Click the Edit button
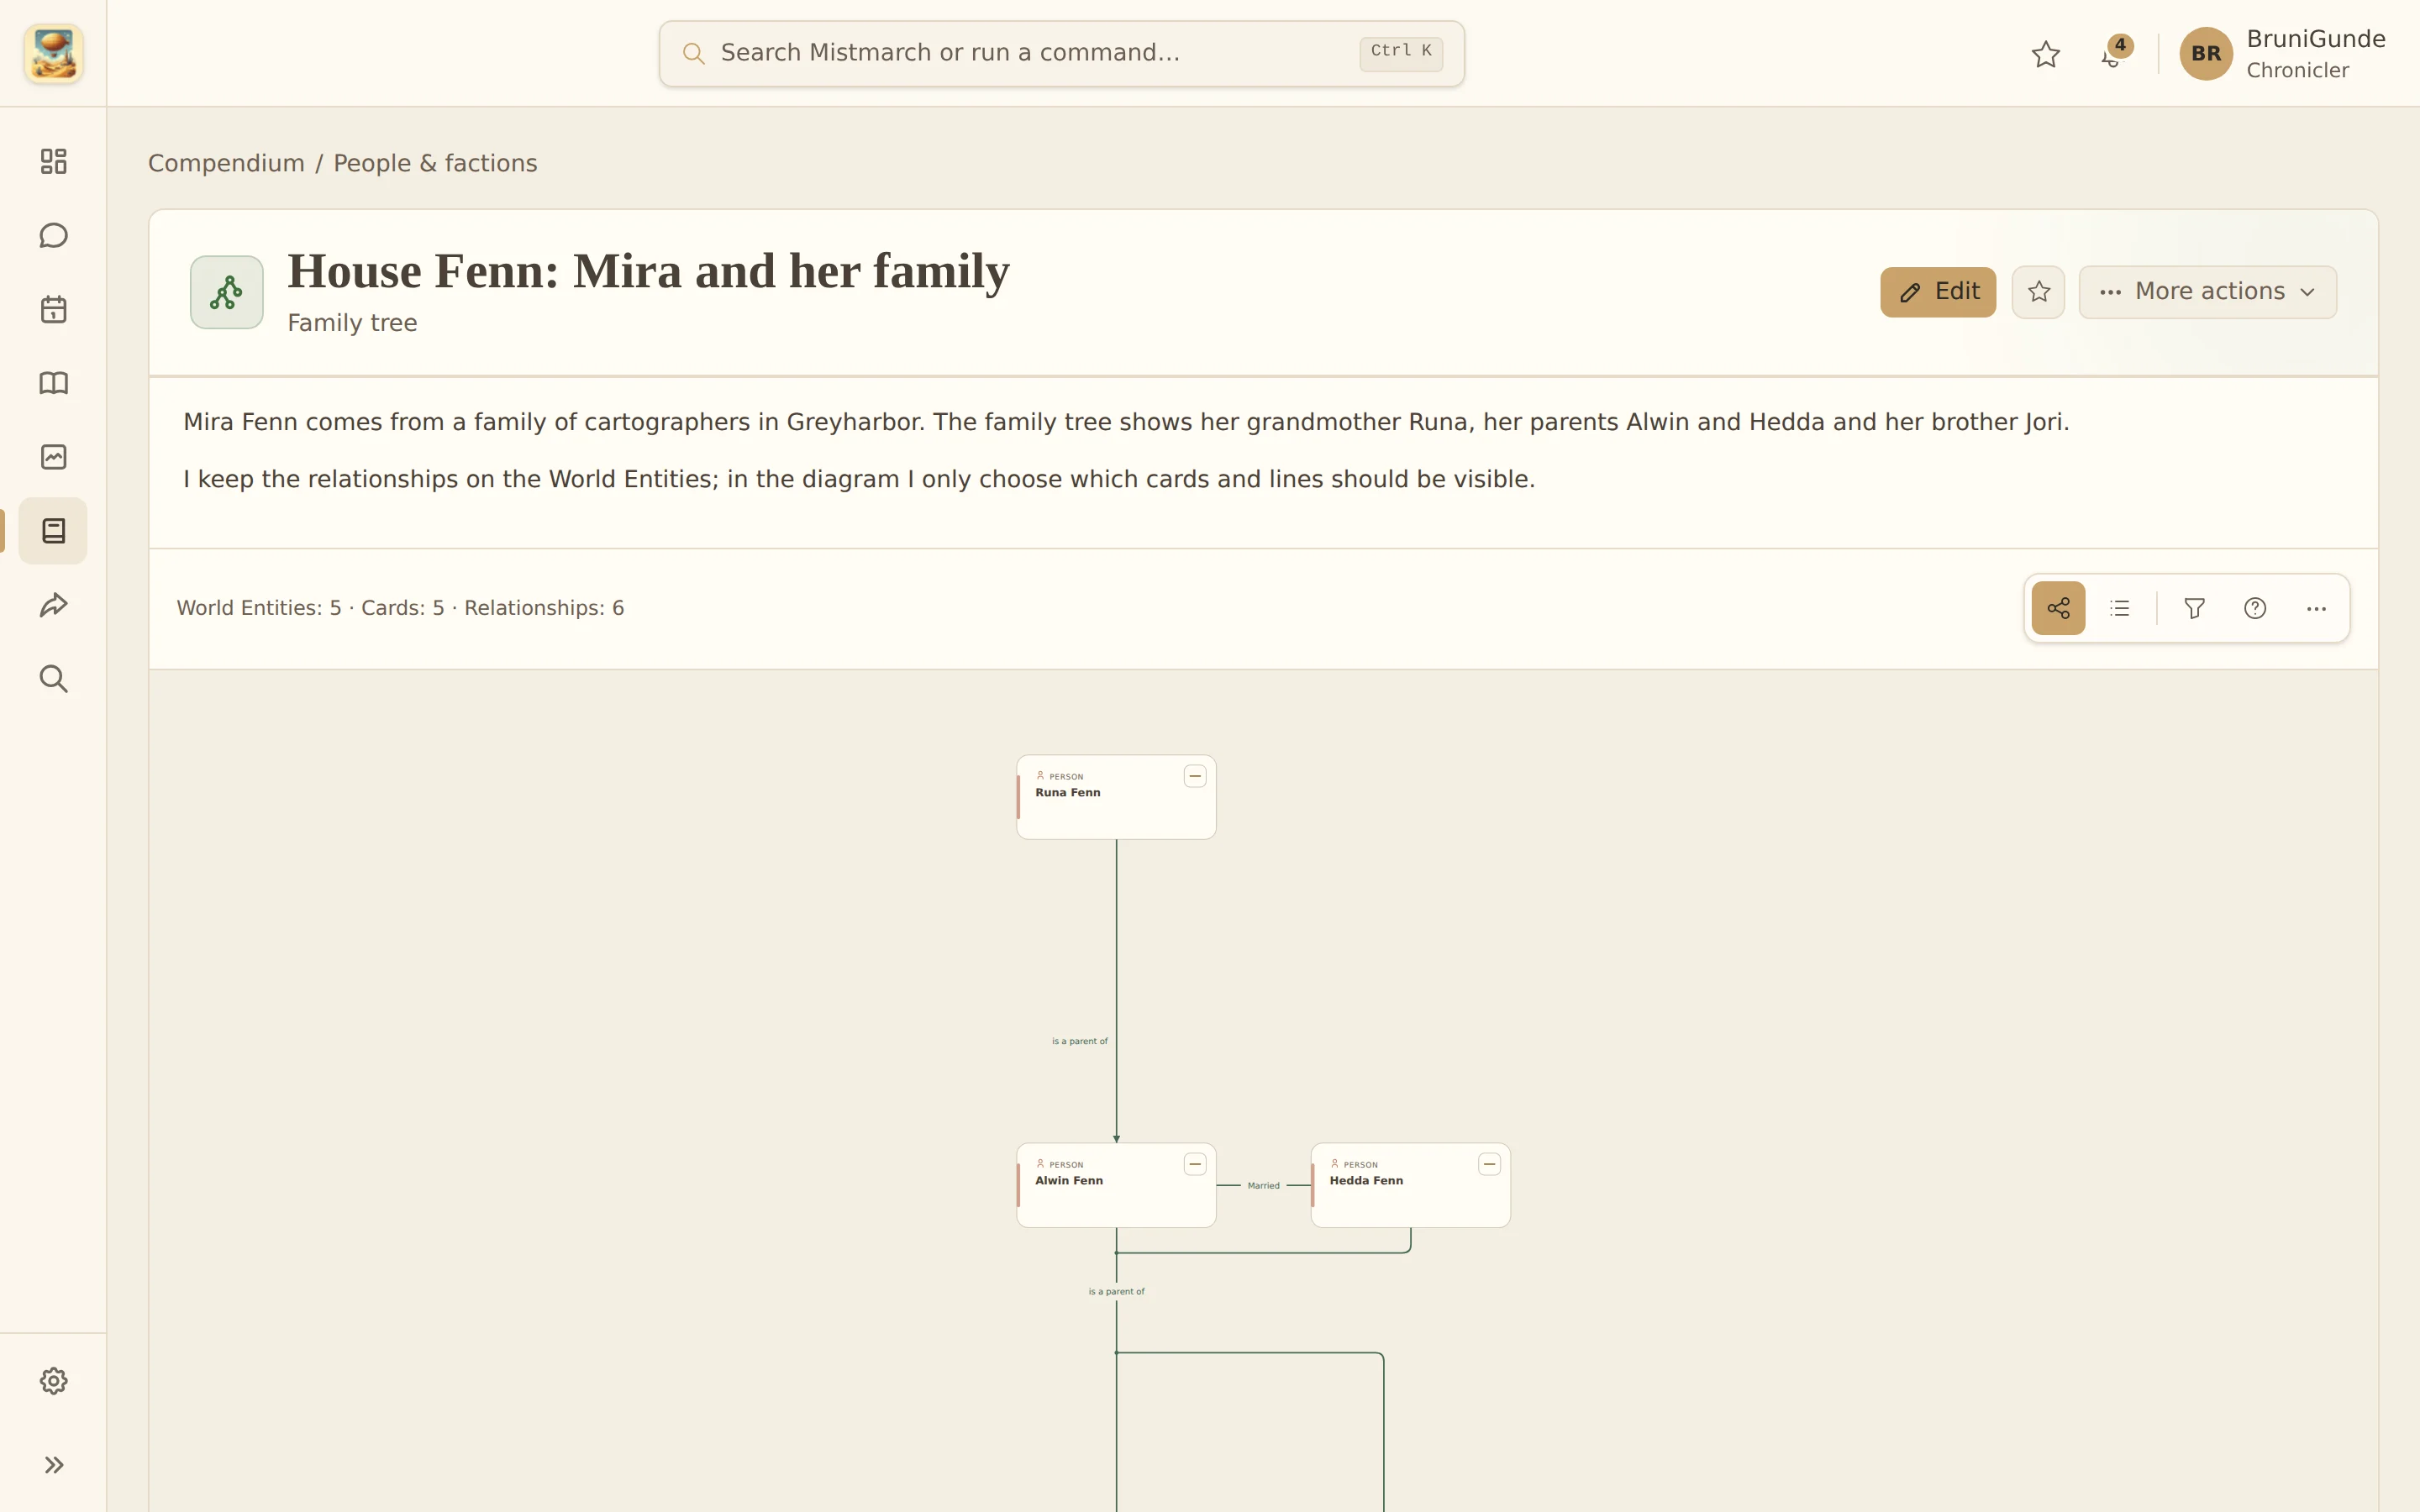The image size is (2420, 1512). [x=1938, y=292]
